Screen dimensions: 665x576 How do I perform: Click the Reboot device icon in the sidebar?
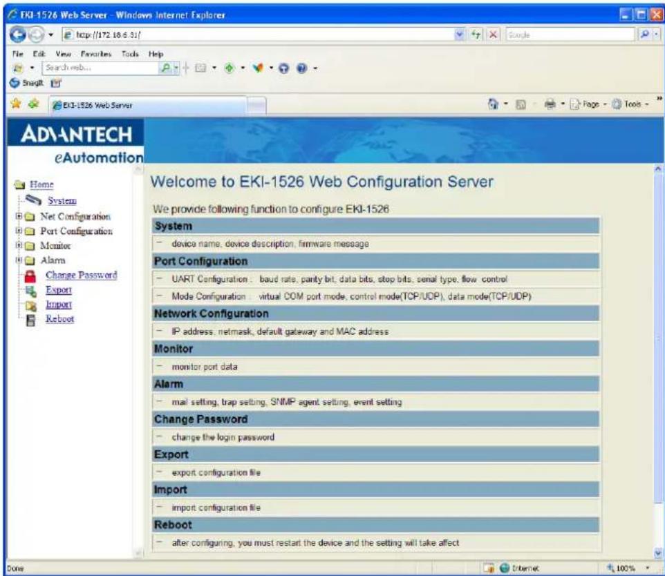[x=30, y=320]
